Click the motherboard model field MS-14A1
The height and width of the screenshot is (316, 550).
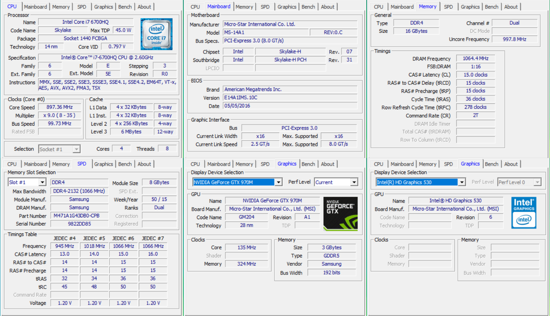[265, 32]
